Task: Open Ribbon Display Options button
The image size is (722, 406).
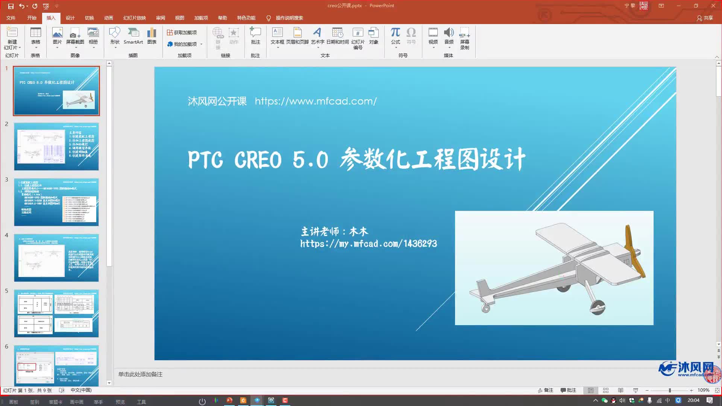Action: point(661,6)
